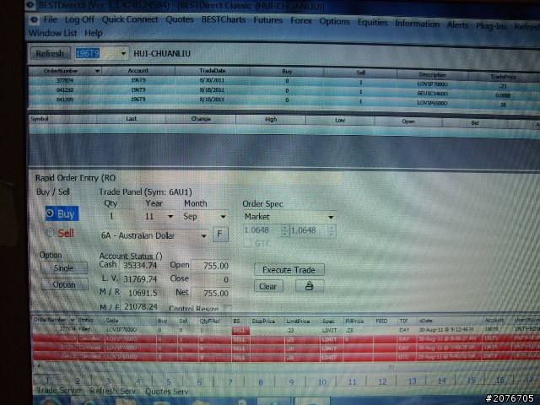The width and height of the screenshot is (540, 405).
Task: Open the Log Off menu
Action: click(x=79, y=19)
